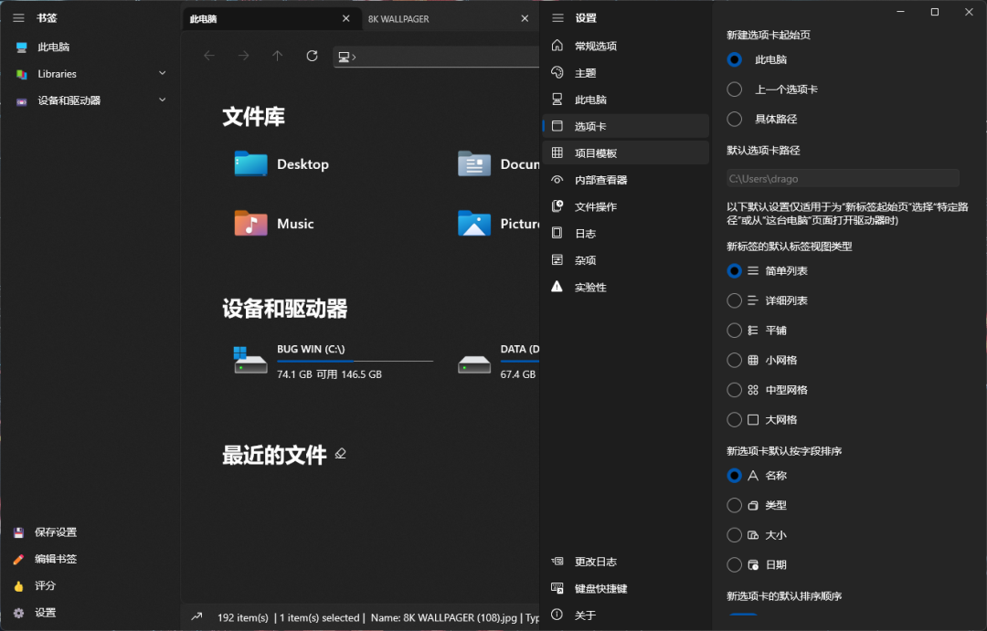This screenshot has width=987, height=631.
Task: Select the 此电脑 radio for new tab start page
Action: [x=734, y=59]
